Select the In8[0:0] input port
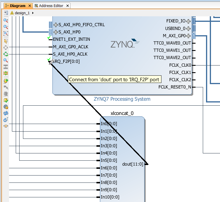 pyautogui.click(x=109, y=182)
